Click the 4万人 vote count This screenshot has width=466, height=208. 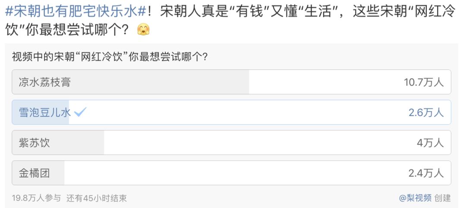click(430, 143)
